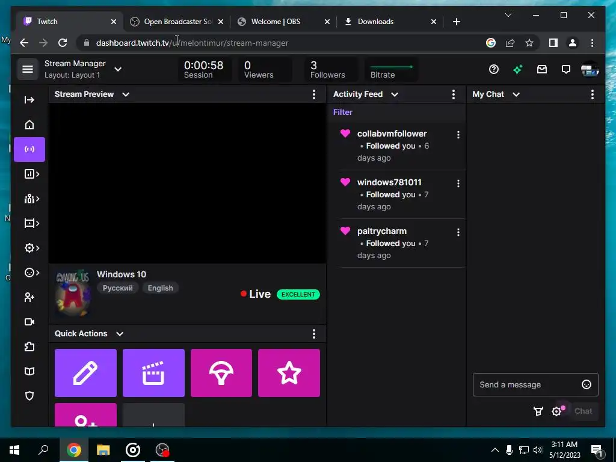Viewport: 616px width, 462px height.
Task: Click the paltrycharm username
Action: (382, 231)
